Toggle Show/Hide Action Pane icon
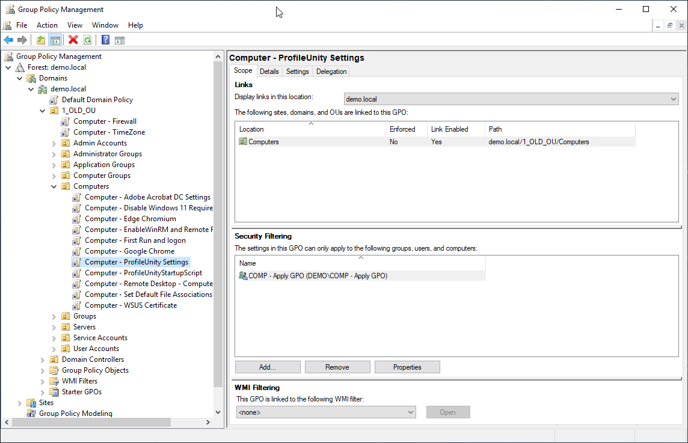688x443 pixels. click(120, 40)
